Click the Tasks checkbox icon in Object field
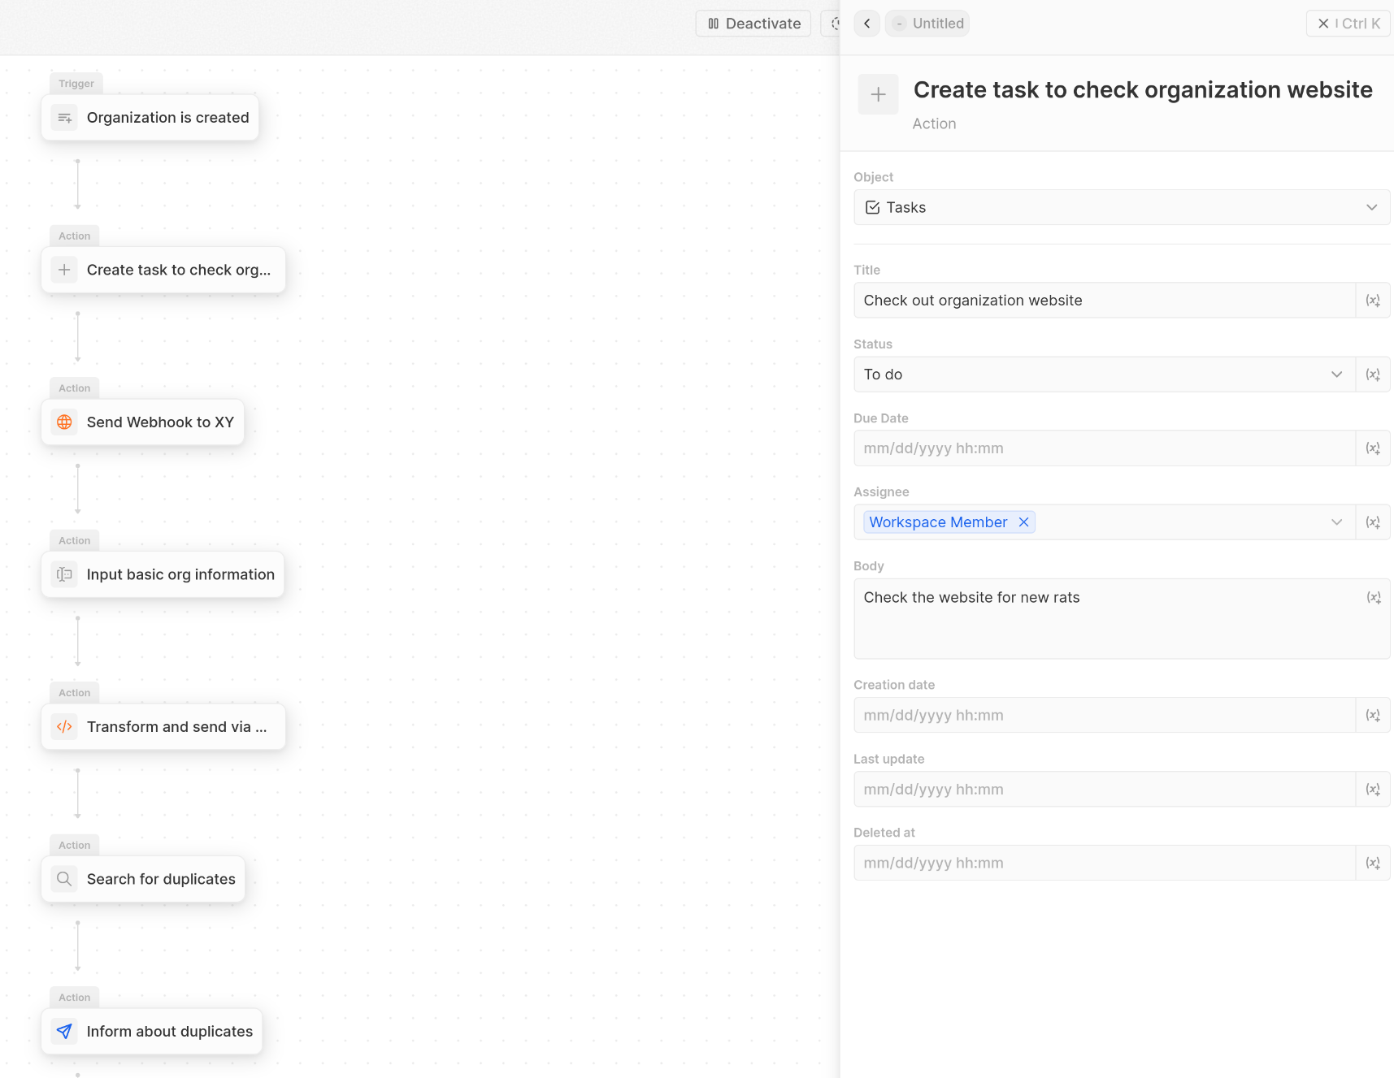The image size is (1394, 1078). click(872, 207)
